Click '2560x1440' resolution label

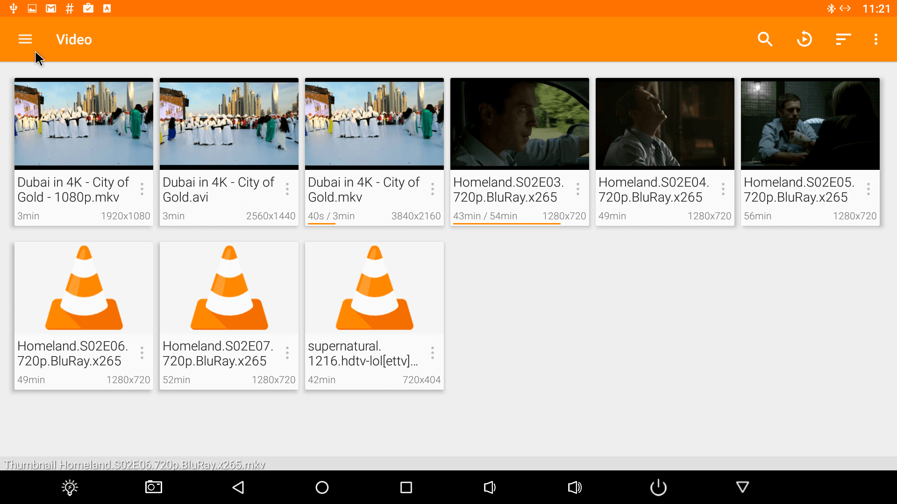pyautogui.click(x=271, y=216)
